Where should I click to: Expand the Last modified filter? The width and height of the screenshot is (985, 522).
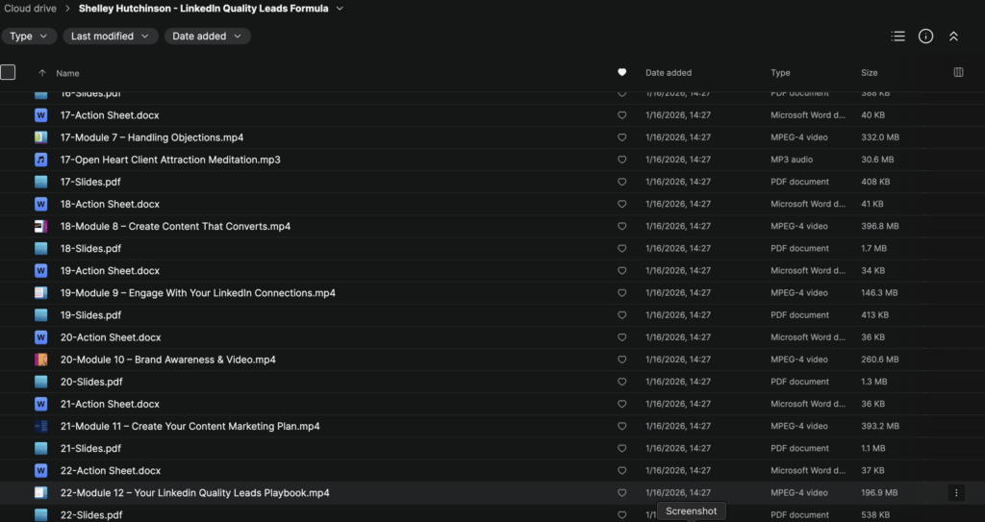point(110,37)
